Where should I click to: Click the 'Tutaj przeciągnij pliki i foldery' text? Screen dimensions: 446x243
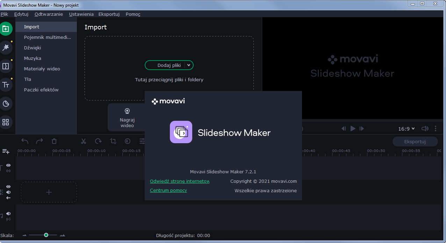click(x=169, y=79)
